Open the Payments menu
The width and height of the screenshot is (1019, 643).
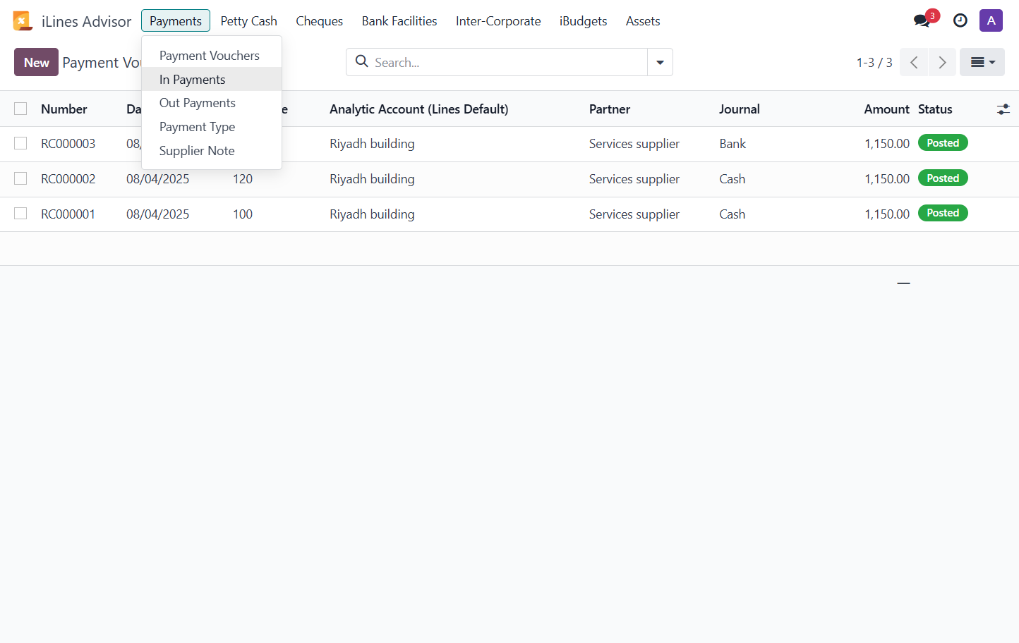click(176, 20)
